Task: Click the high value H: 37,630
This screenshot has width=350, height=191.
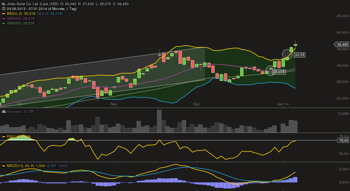Action: pyautogui.click(x=86, y=4)
